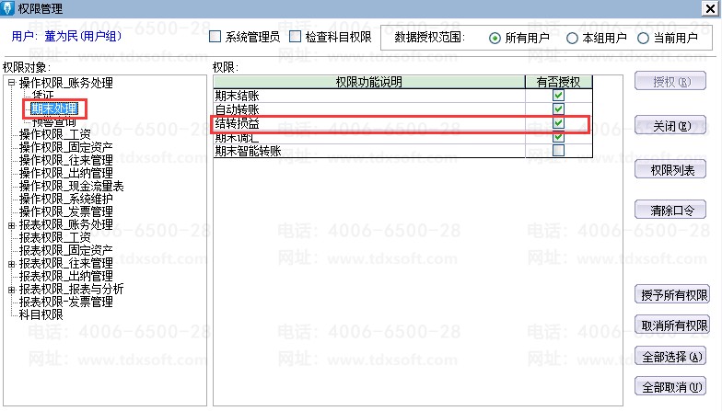
Task: Select 操作权限_固定资产 in the tree
Action: pyautogui.click(x=66, y=147)
